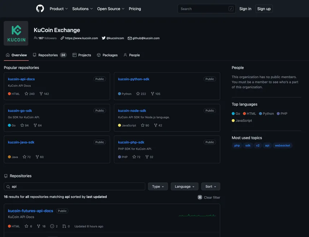Image resolution: width=309 pixels, height=237 pixels.
Task: Expand the Product menu
Action: click(x=58, y=9)
